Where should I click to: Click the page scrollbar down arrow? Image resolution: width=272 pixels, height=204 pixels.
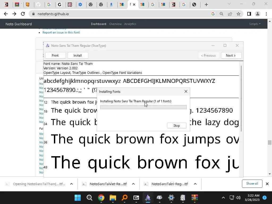(270, 174)
